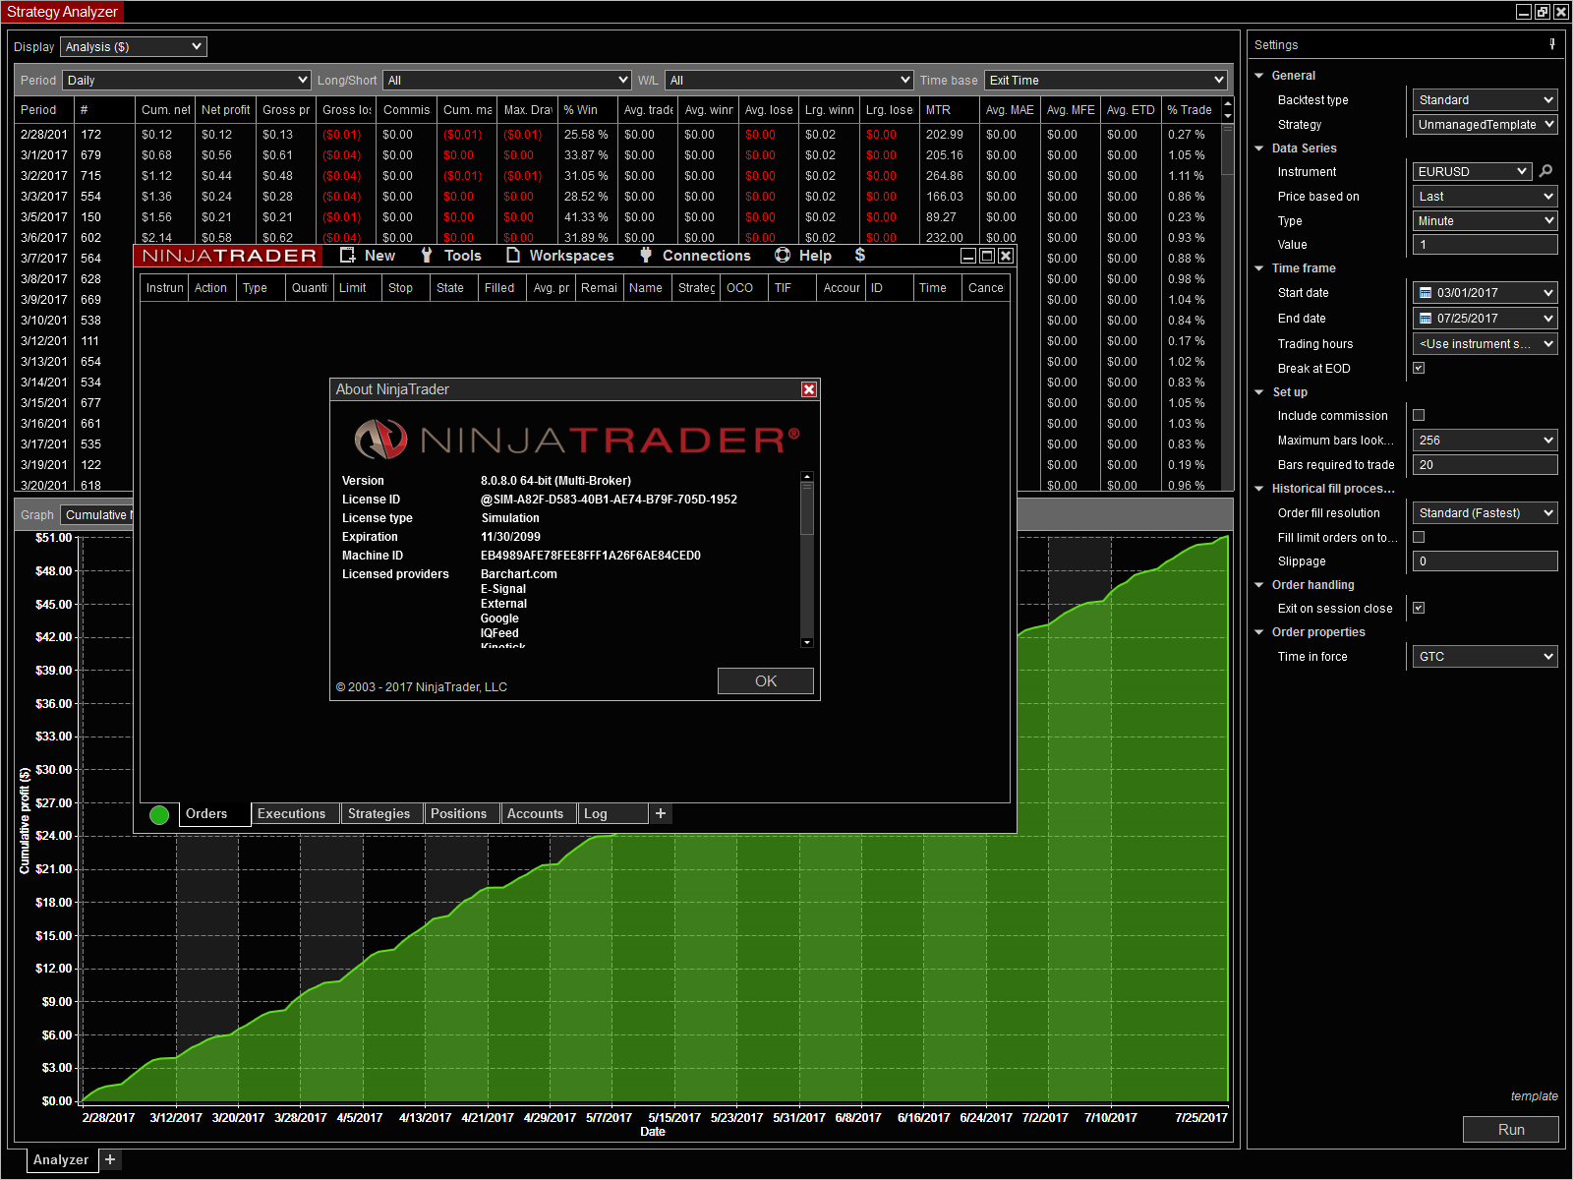The height and width of the screenshot is (1180, 1573).
Task: Collapse the Time frame section
Action: coord(1259,268)
